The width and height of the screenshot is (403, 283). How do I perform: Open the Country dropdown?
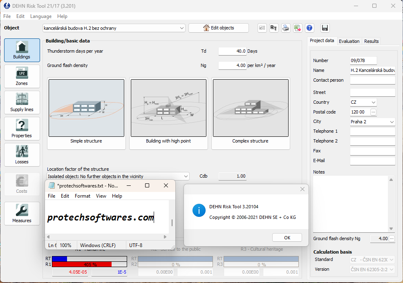pos(374,102)
